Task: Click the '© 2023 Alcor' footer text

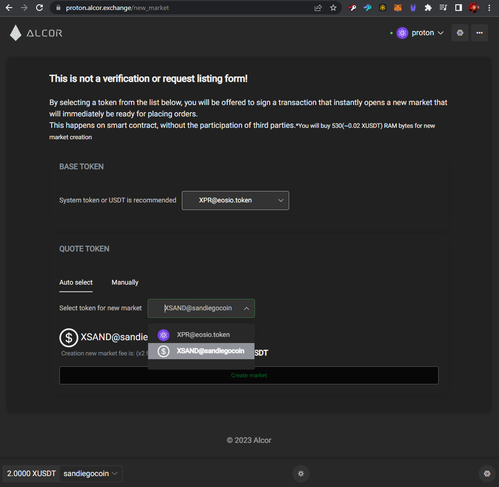Action: pyautogui.click(x=249, y=440)
